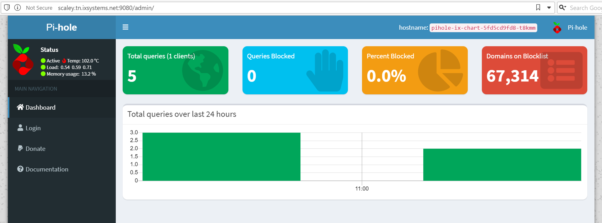Open the Login page from sidebar
The height and width of the screenshot is (223, 602).
coord(33,128)
